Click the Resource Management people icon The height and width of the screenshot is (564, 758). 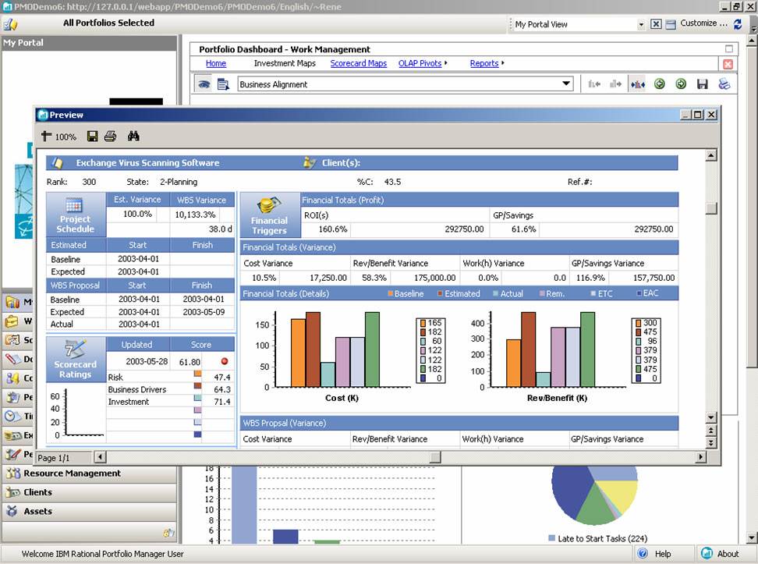point(12,474)
